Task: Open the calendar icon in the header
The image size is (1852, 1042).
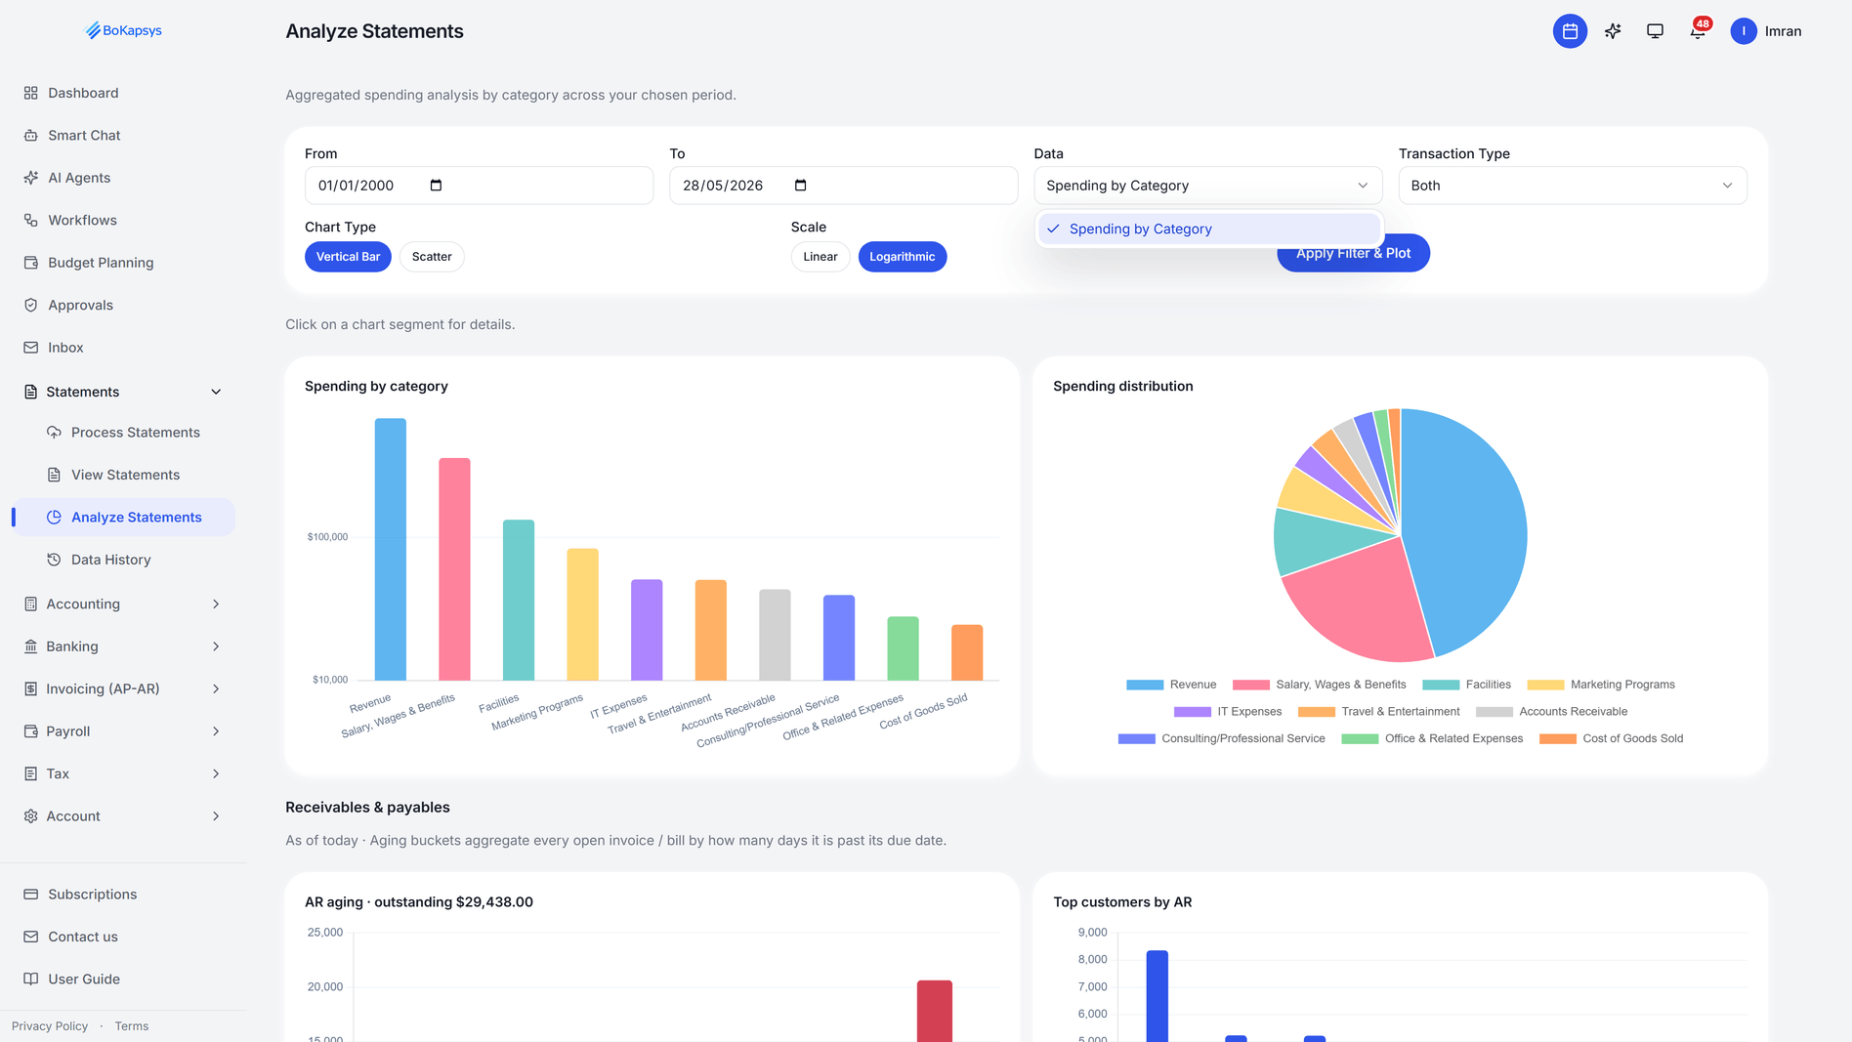Action: (x=1570, y=31)
